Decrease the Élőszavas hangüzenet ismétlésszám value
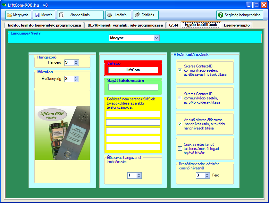This screenshot has width=269, height=203. click(x=139, y=177)
